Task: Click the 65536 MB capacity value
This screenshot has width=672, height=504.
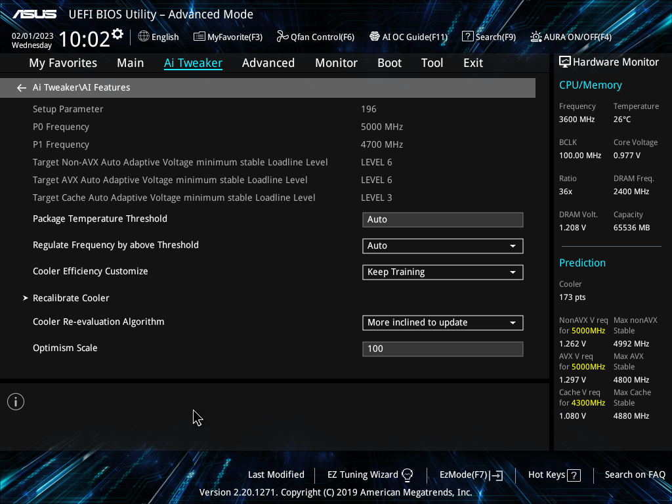Action: (631, 228)
